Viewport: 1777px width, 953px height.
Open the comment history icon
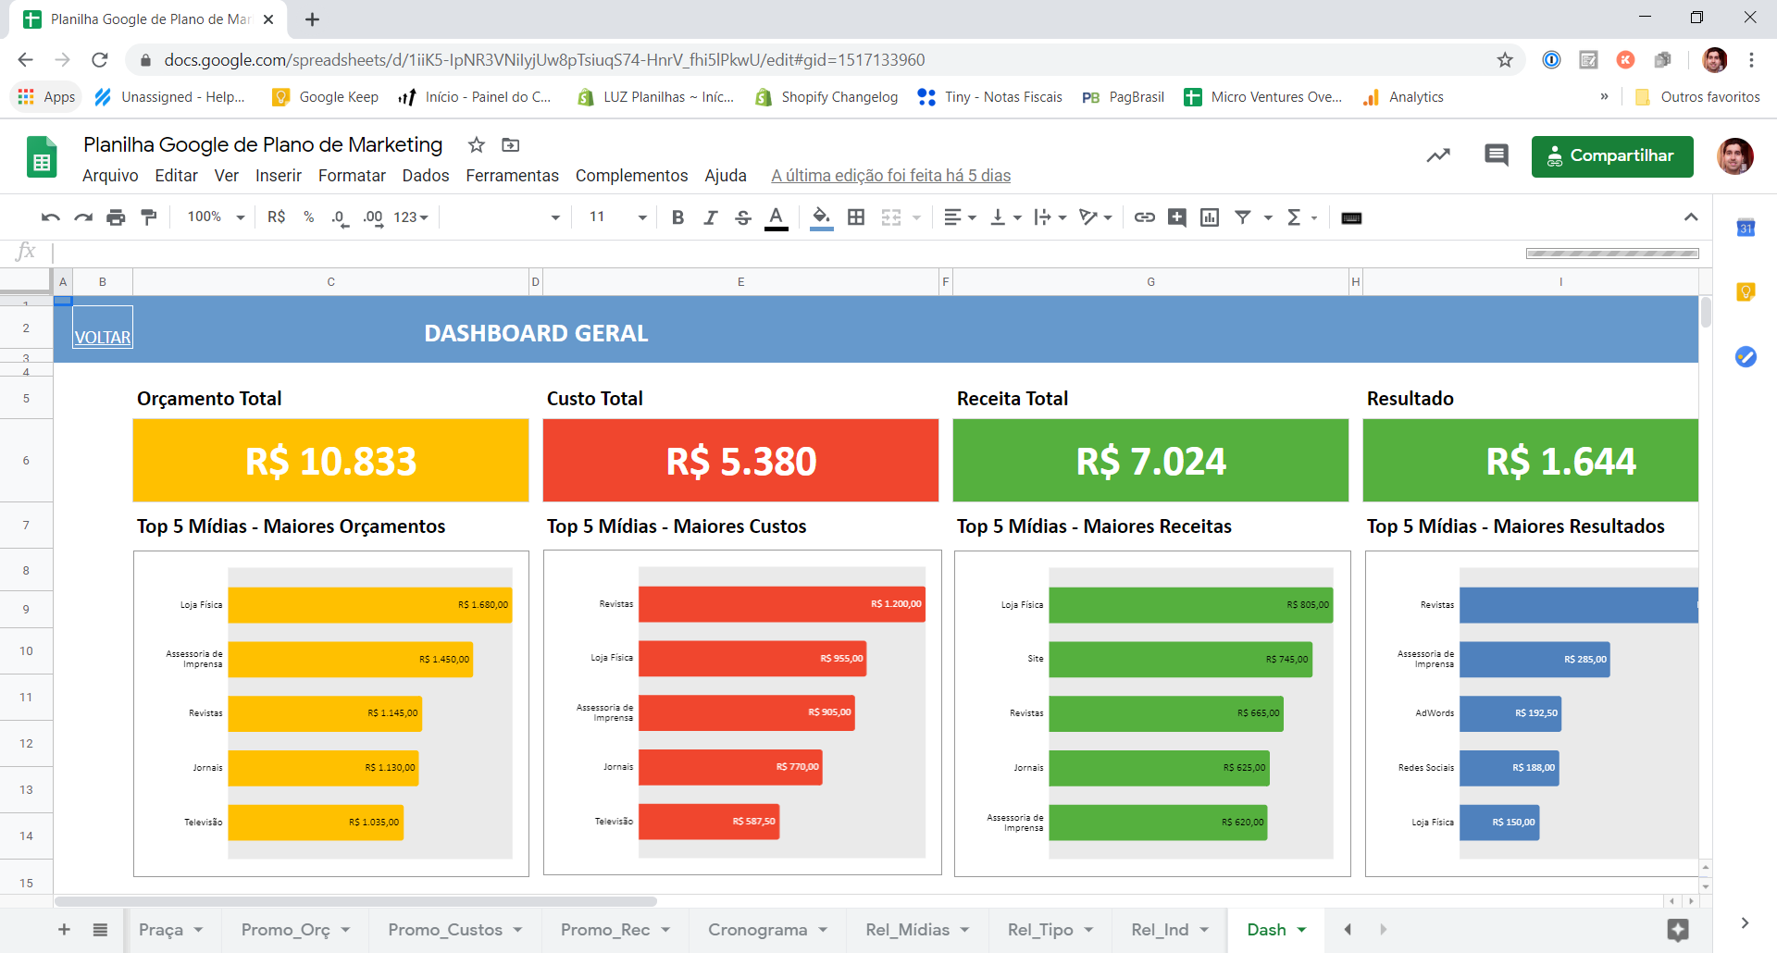point(1496,155)
